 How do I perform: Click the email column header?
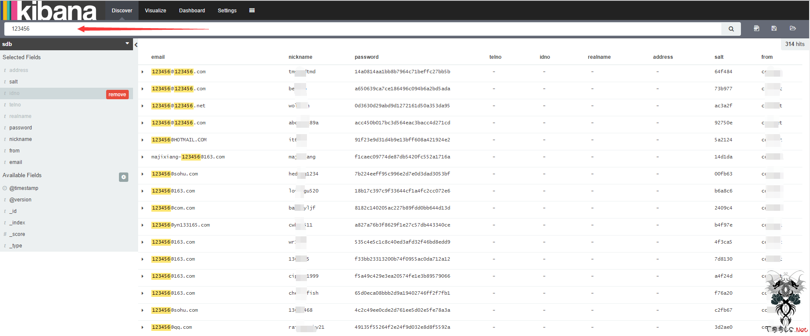pos(158,57)
